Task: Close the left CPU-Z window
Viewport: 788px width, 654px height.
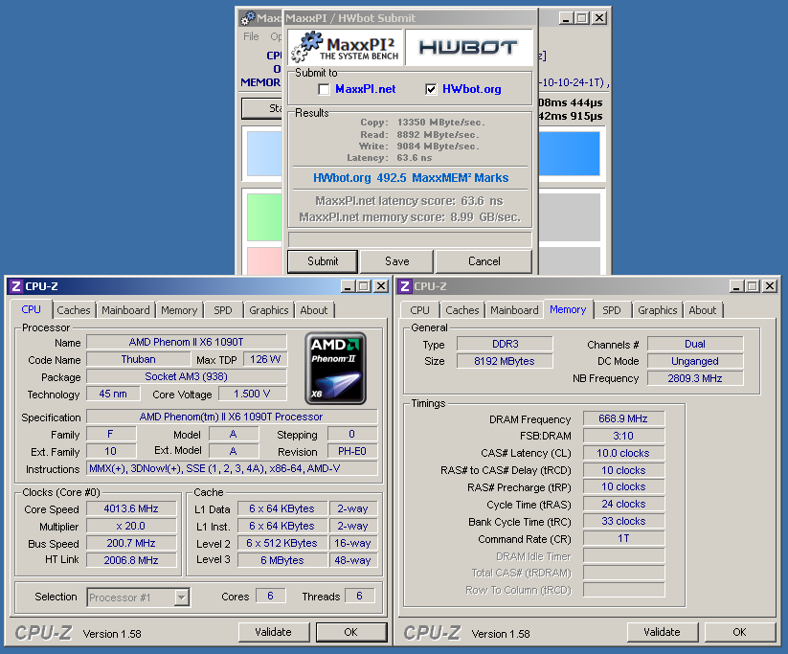Action: coord(382,286)
